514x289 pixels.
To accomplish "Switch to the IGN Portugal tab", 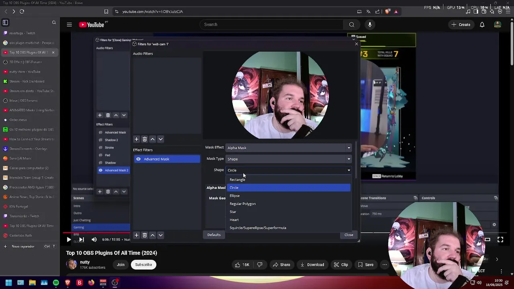I will pos(29,207).
